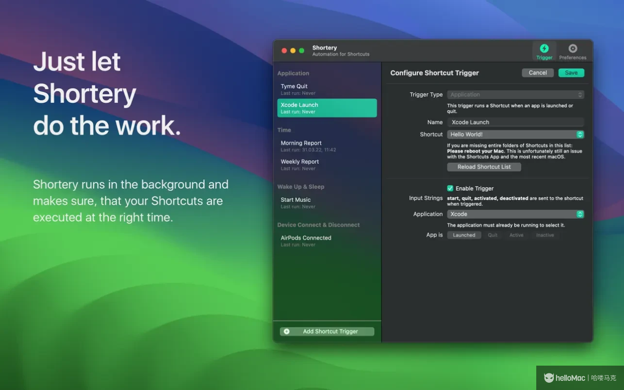624x390 pixels.
Task: Click the Configure Shortcut Trigger heading
Action: (434, 73)
